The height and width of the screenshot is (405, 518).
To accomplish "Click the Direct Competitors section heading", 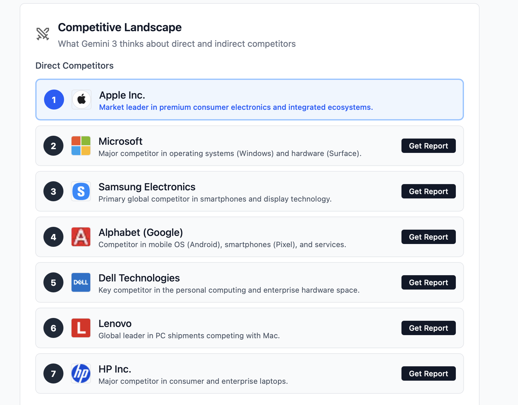I will click(x=74, y=66).
